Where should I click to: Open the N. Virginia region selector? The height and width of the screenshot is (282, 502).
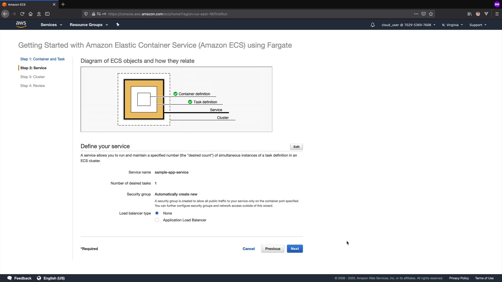(452, 25)
